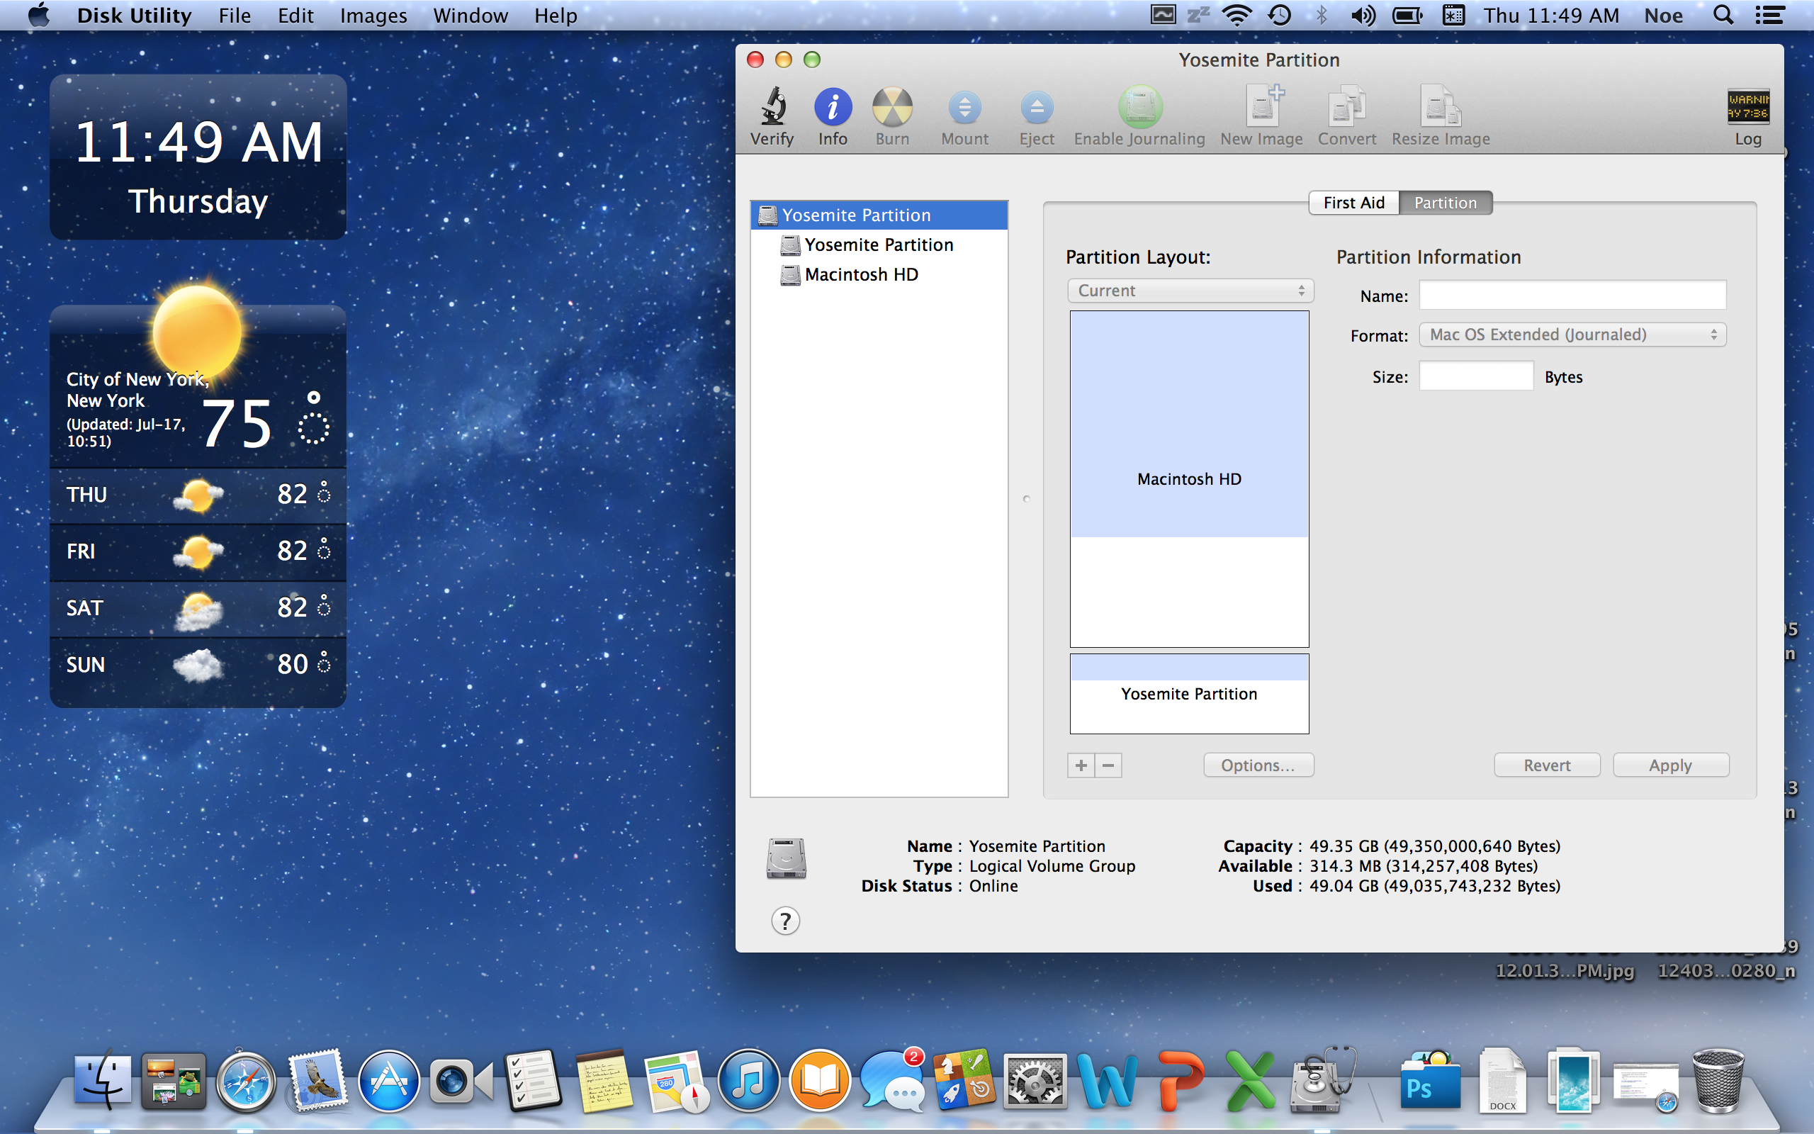Open the Window menu
Viewport: 1814px width, 1134px height.
pyautogui.click(x=470, y=15)
